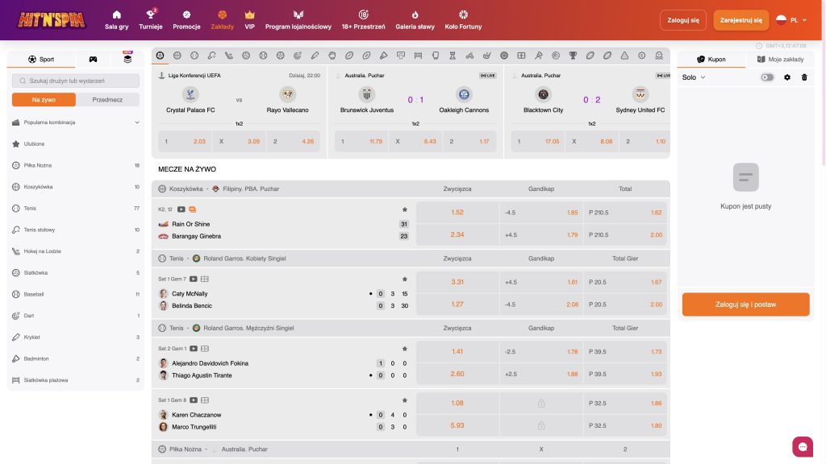
Task: Favorite the Caty McNally match star
Action: coord(405,280)
